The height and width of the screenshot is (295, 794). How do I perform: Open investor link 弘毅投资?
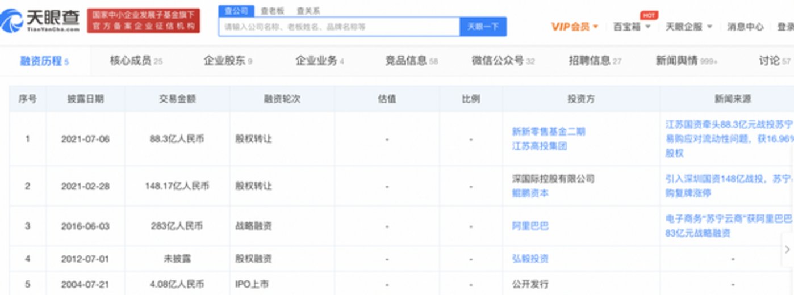[530, 259]
